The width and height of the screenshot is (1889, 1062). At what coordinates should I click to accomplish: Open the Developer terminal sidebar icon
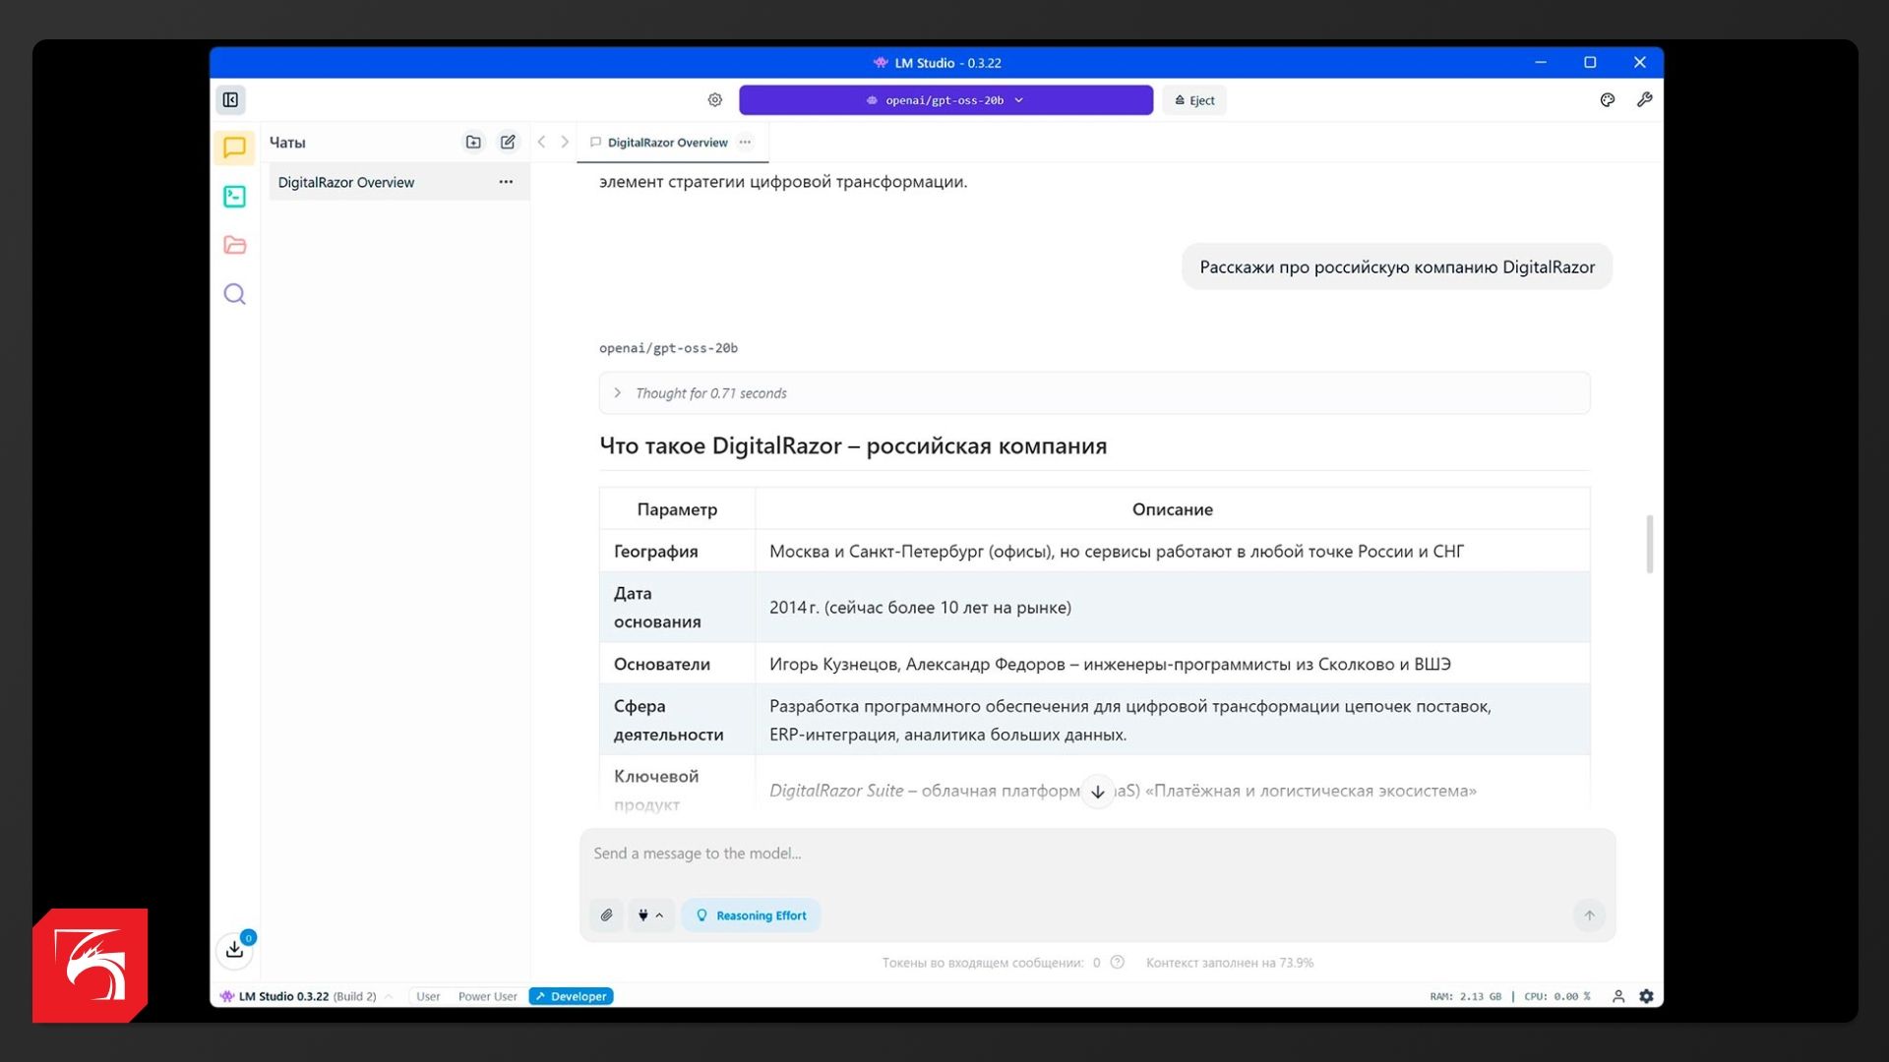coord(234,197)
